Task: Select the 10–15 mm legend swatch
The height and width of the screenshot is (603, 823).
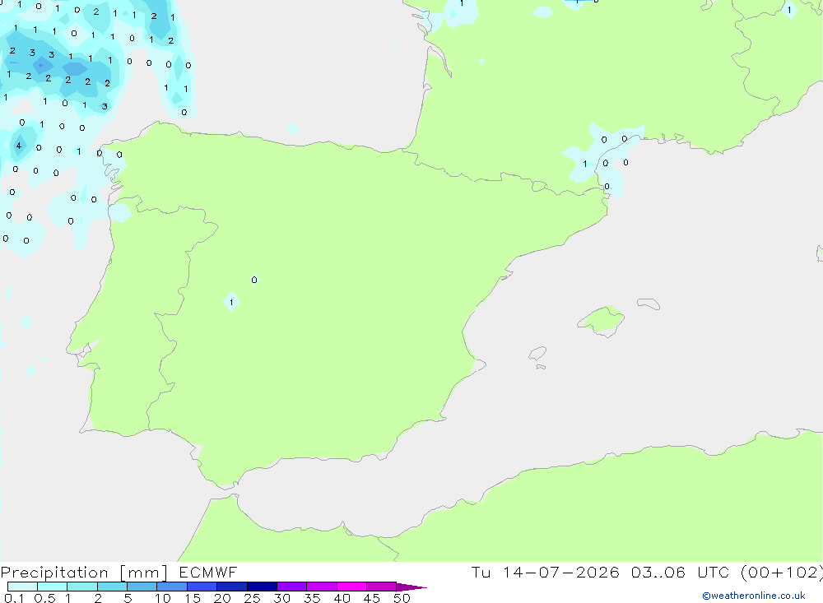Action: tap(172, 587)
